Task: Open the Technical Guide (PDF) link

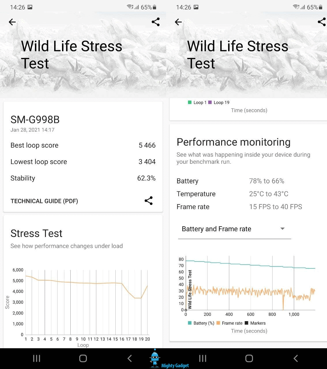Action: 44,201
